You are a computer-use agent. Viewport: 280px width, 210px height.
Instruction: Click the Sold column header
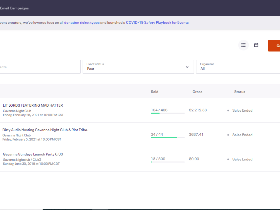click(x=155, y=92)
